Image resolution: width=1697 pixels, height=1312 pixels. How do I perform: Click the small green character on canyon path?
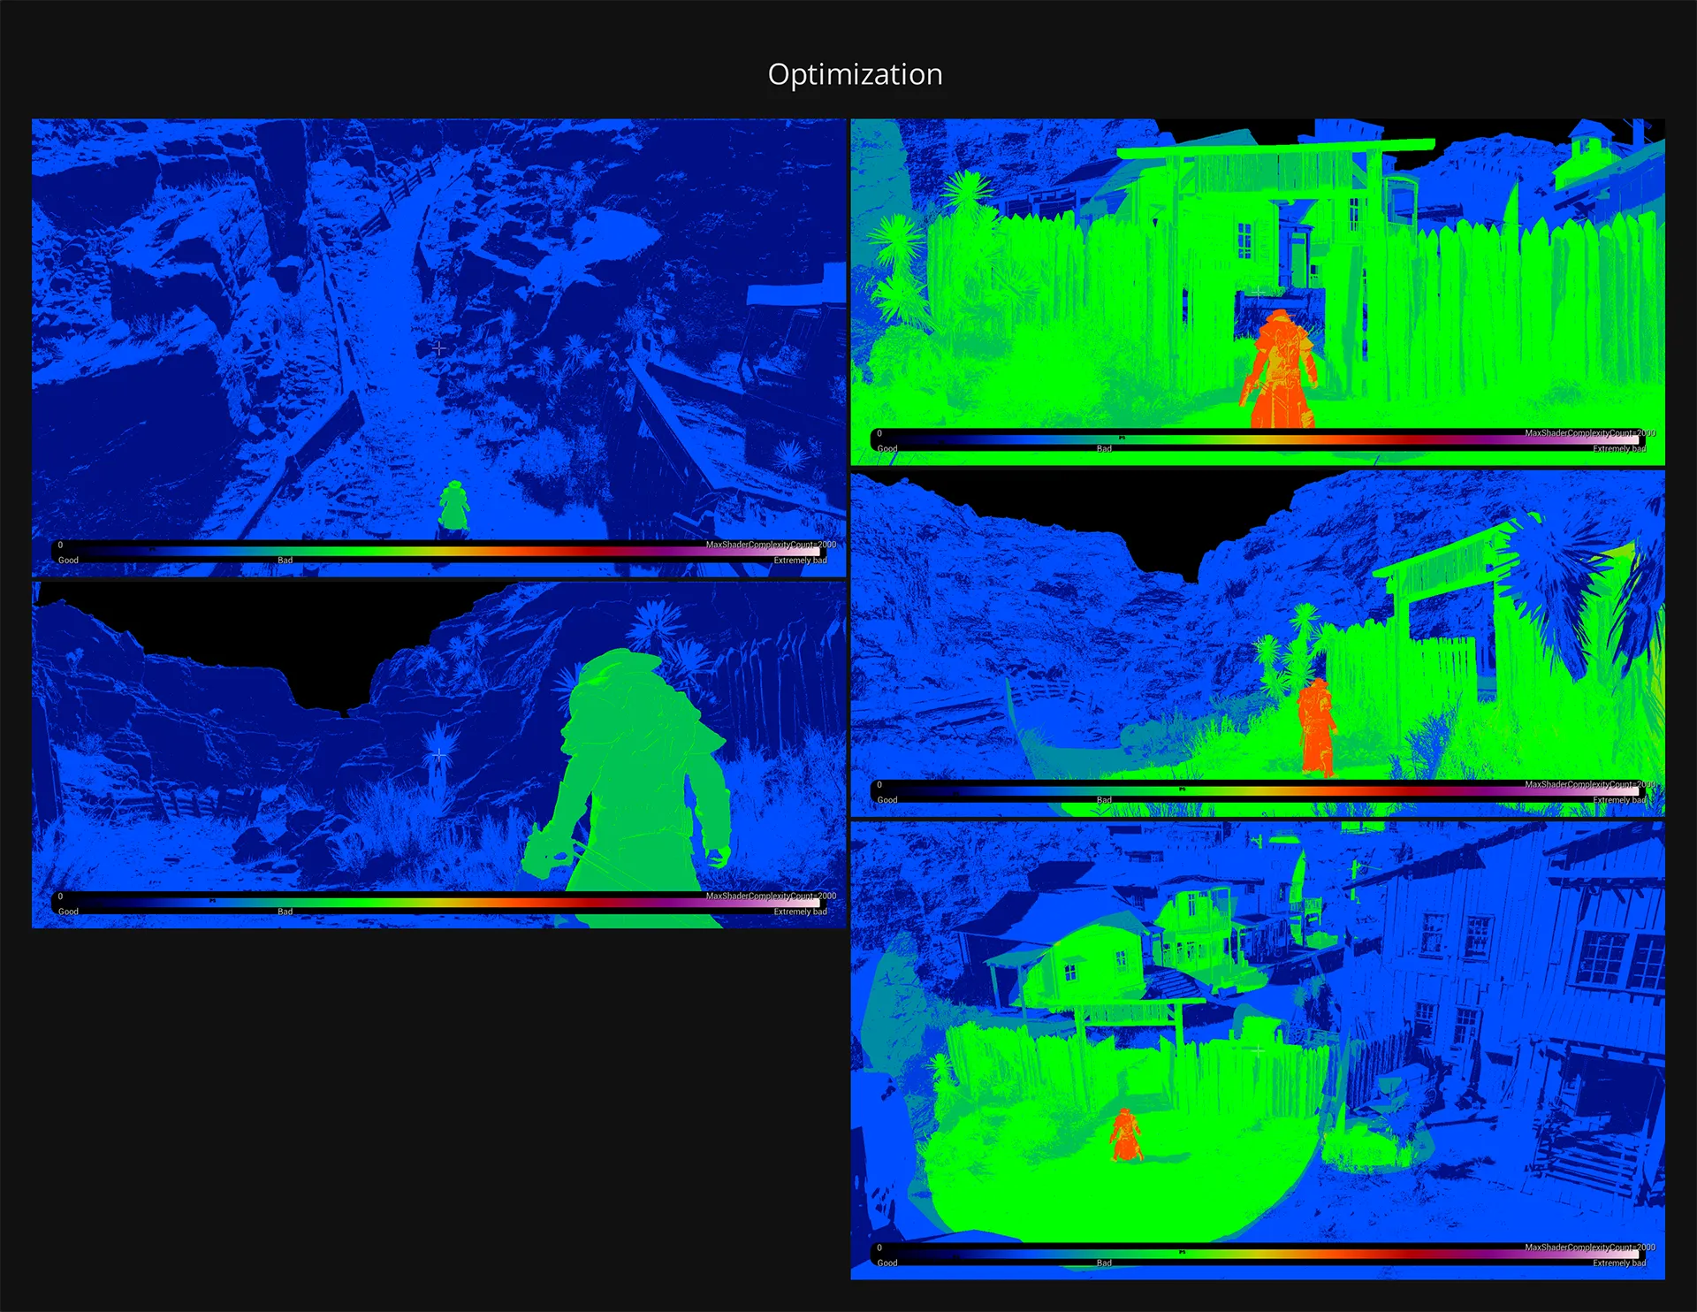point(453,508)
